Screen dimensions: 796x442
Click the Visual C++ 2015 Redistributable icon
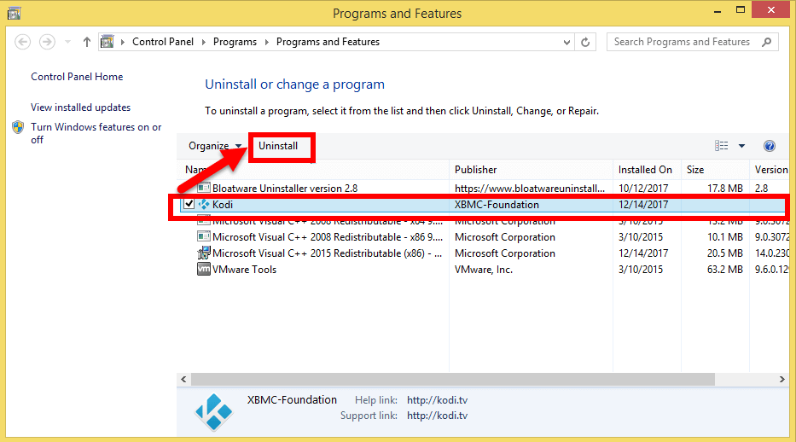click(204, 253)
